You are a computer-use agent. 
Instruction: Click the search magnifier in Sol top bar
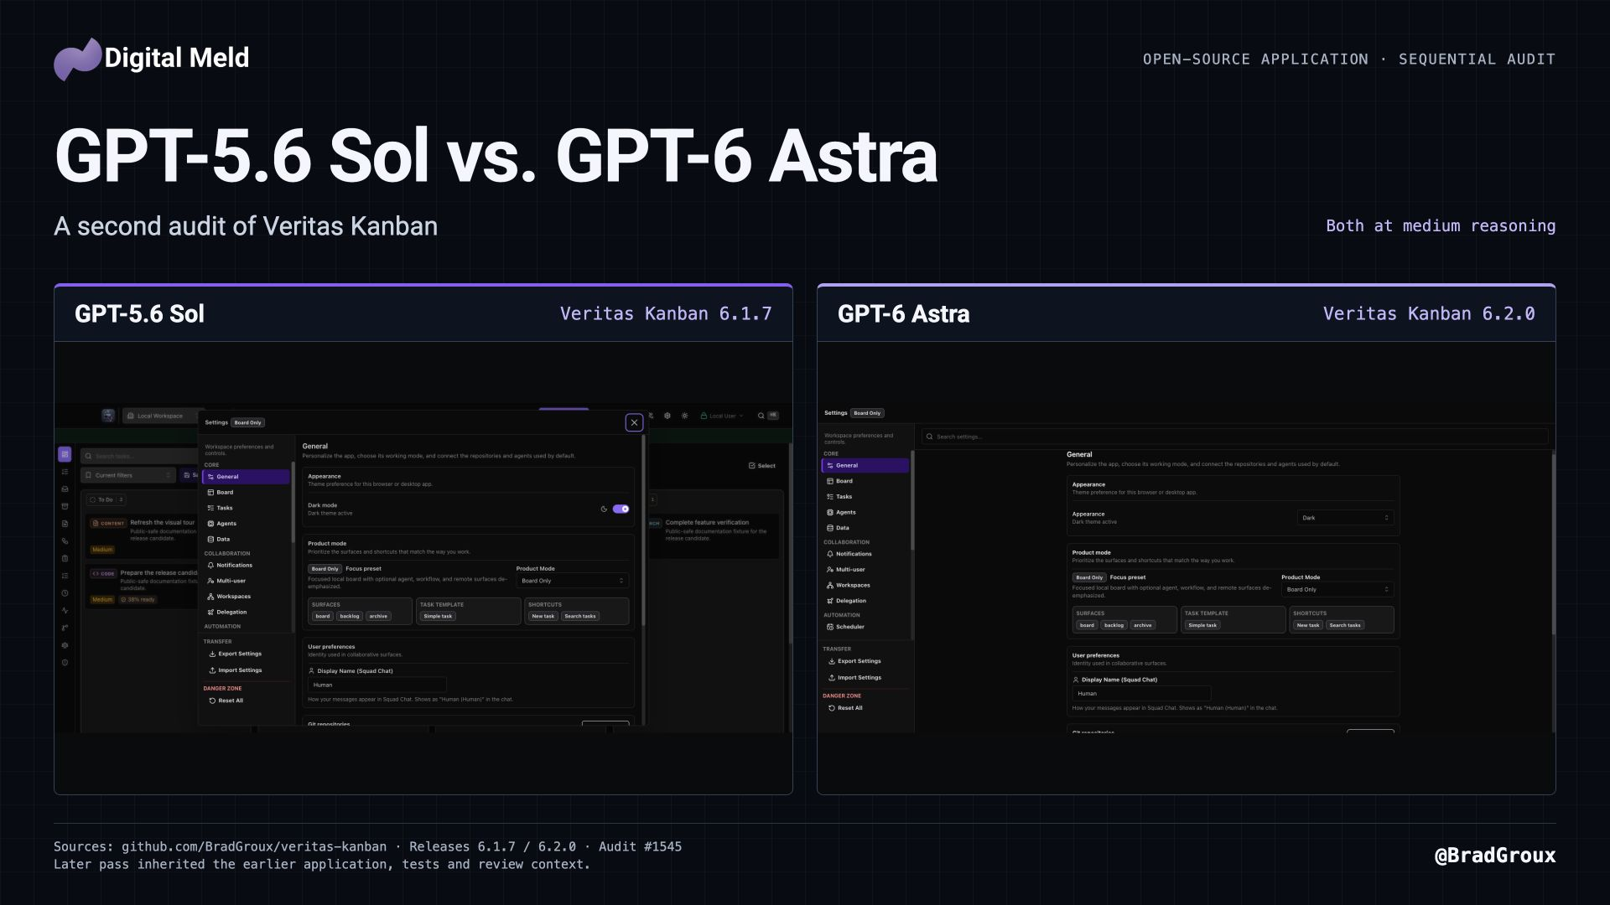point(761,416)
